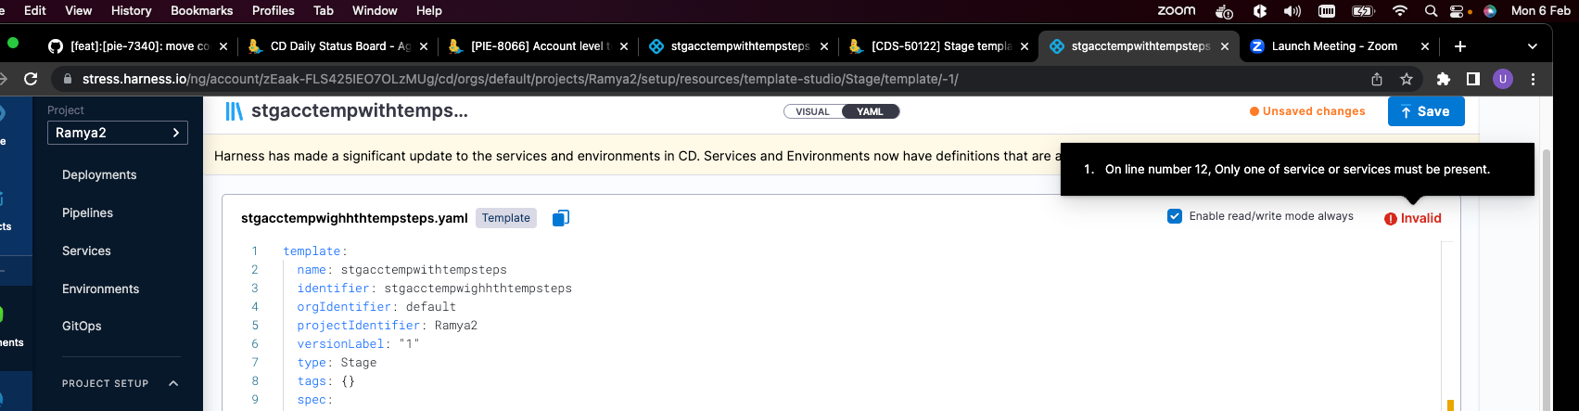Open macOS Spotlight search icon
This screenshot has width=1579, height=411.
pos(1431,11)
